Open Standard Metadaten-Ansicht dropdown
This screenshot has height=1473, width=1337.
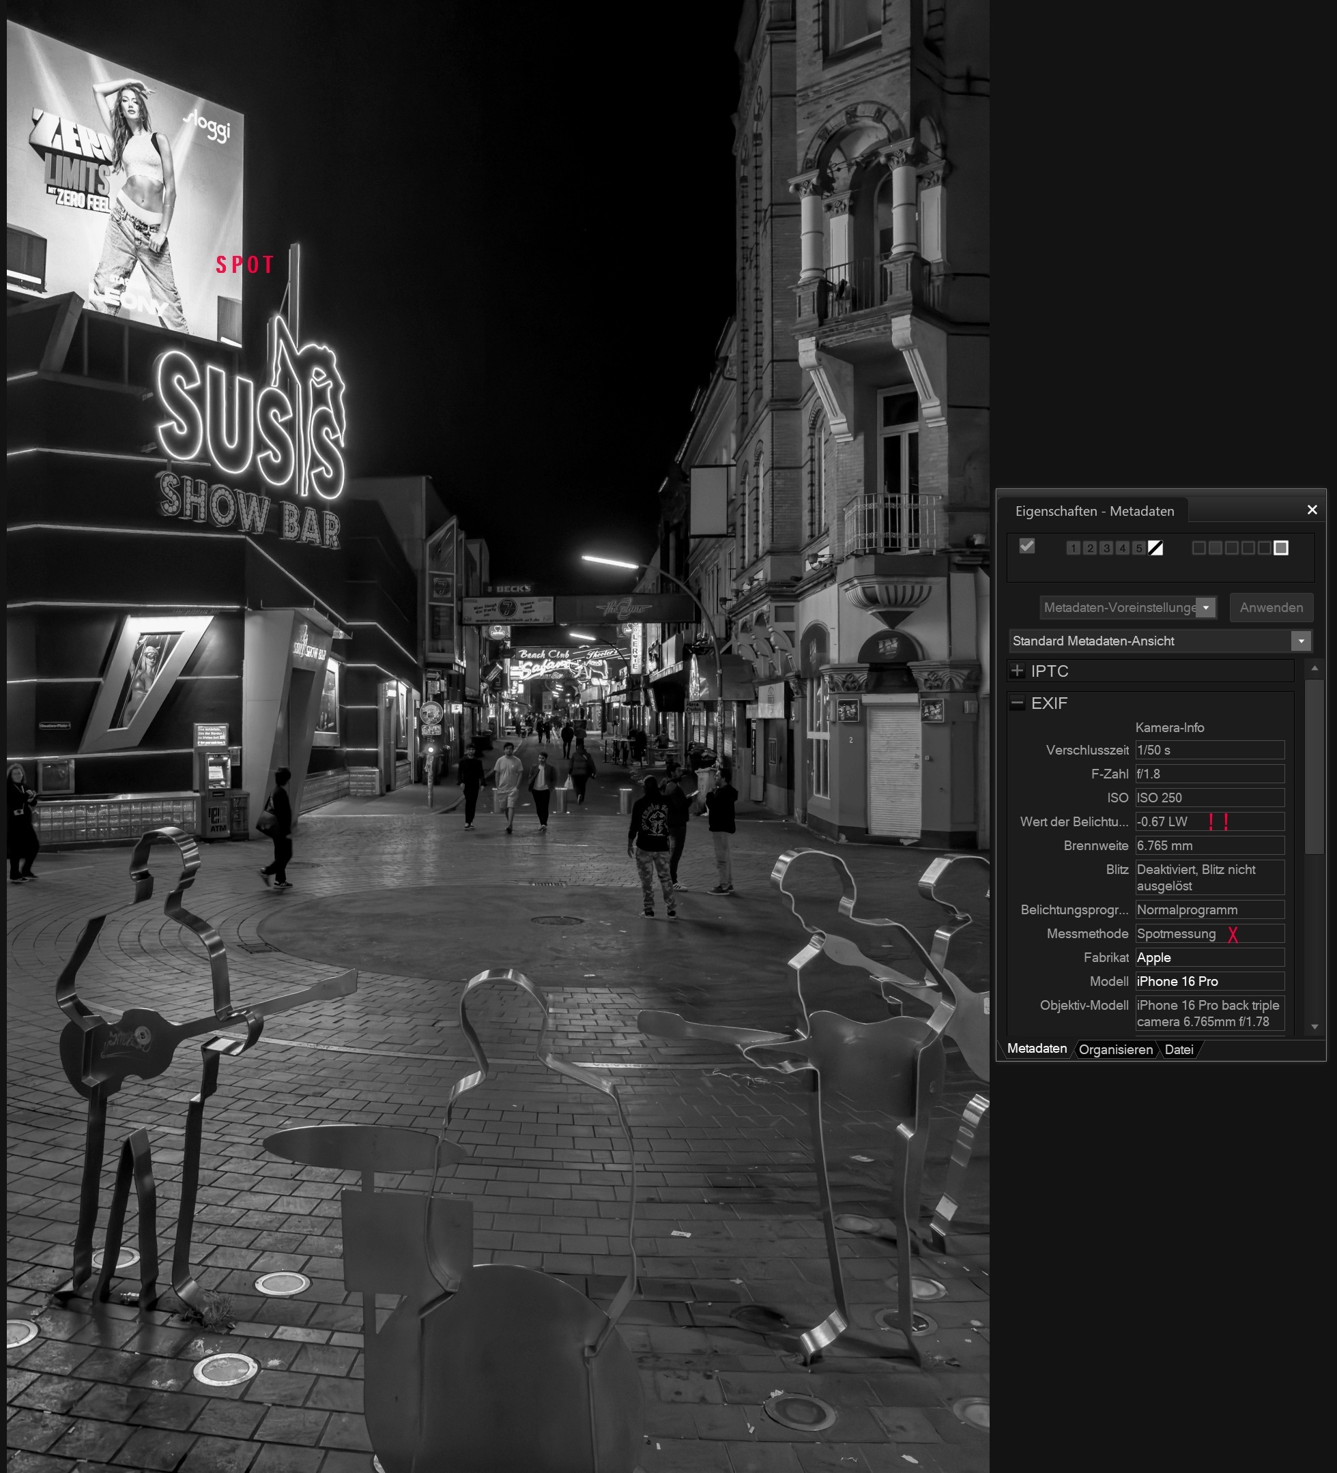pyautogui.click(x=1300, y=641)
